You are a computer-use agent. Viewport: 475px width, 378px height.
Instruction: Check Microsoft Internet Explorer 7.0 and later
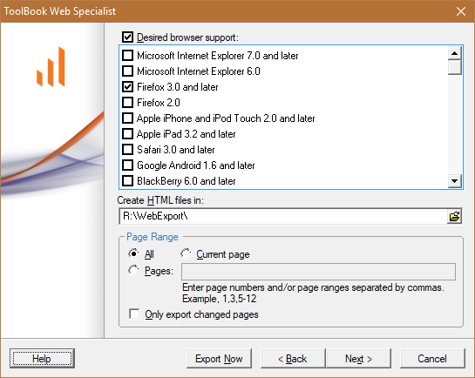127,56
